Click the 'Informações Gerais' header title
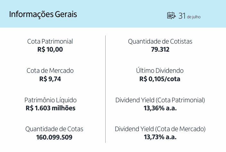This screenshot has width=226, height=152. (43, 14)
